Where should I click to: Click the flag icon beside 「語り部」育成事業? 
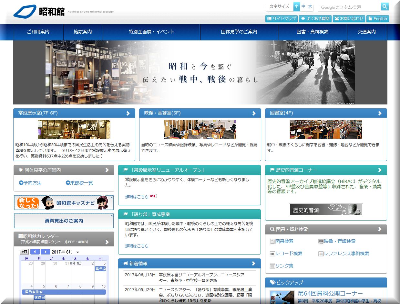click(x=126, y=214)
